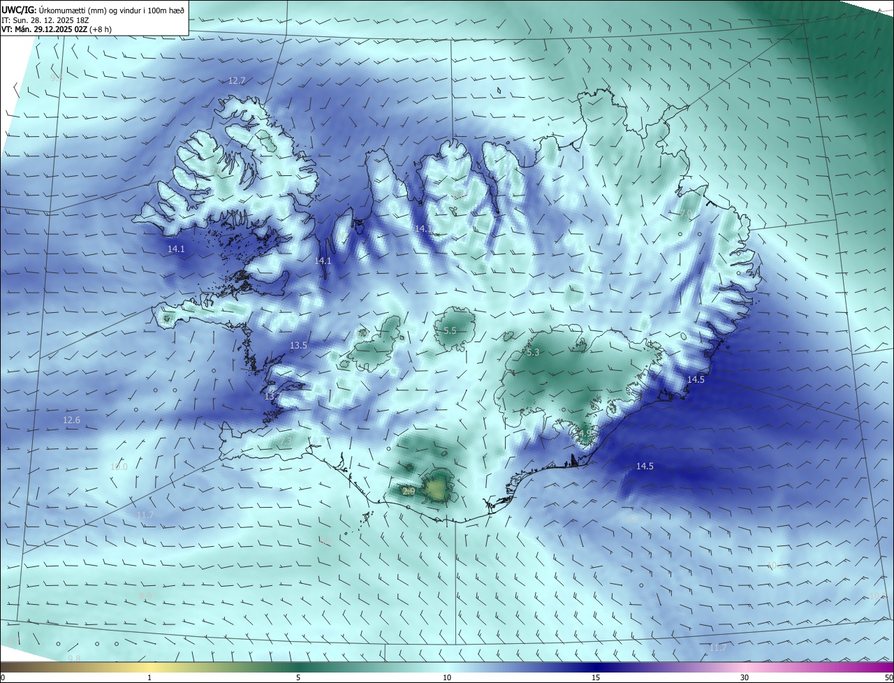
Task: Select the 13.5 value label
Action: tap(298, 346)
